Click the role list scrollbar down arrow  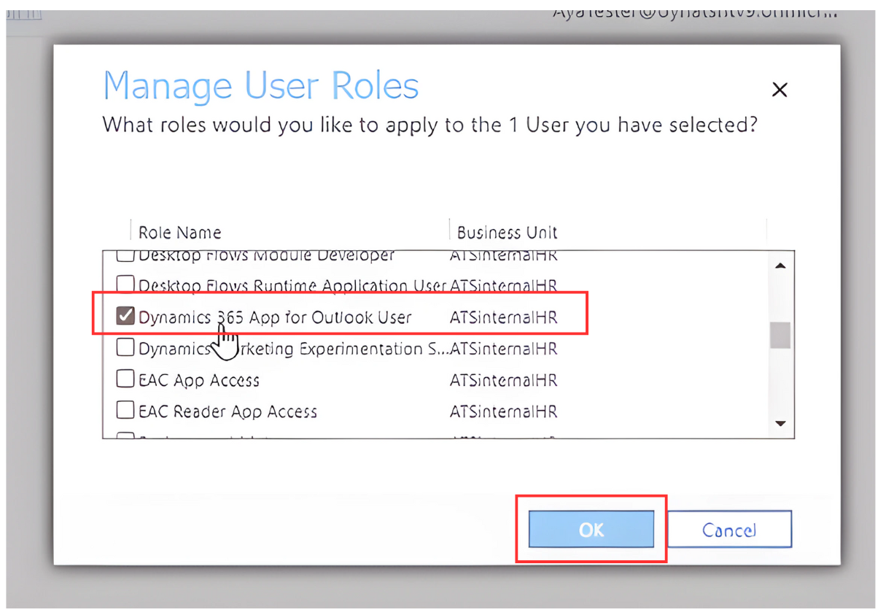click(x=780, y=423)
